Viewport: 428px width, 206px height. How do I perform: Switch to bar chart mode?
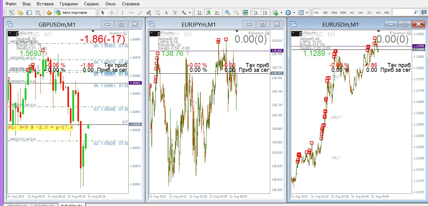point(200,13)
